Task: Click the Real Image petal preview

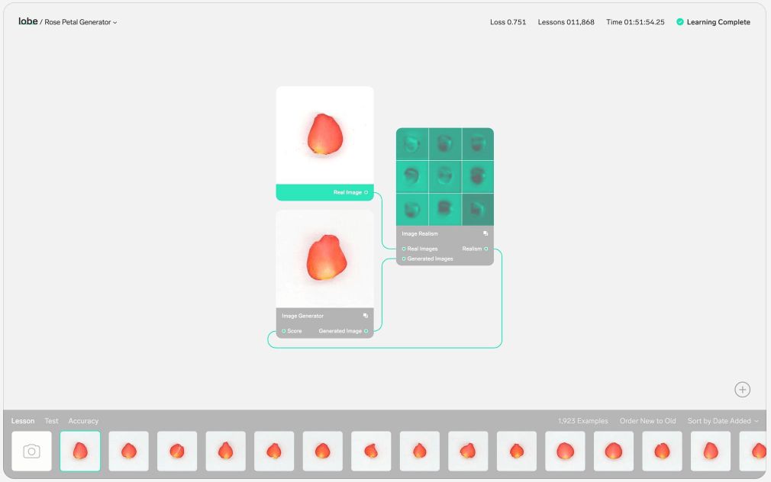Action: pyautogui.click(x=324, y=135)
